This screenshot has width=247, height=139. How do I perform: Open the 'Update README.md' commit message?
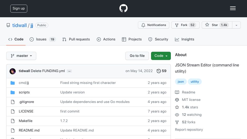pyautogui.click(x=77, y=131)
